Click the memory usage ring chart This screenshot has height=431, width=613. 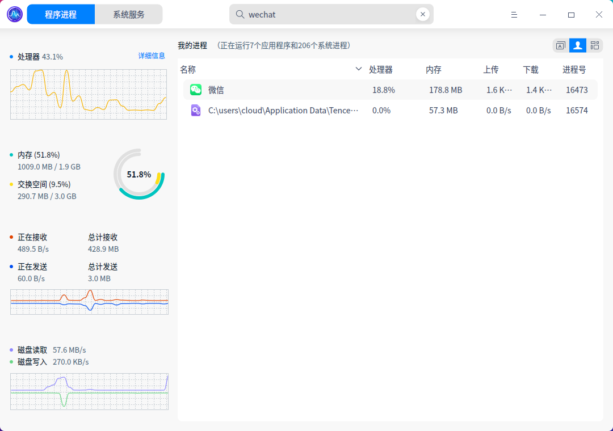(x=138, y=175)
